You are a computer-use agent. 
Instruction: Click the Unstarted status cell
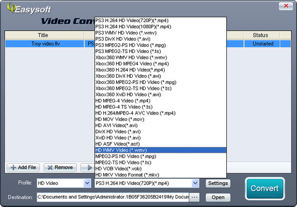click(x=262, y=44)
